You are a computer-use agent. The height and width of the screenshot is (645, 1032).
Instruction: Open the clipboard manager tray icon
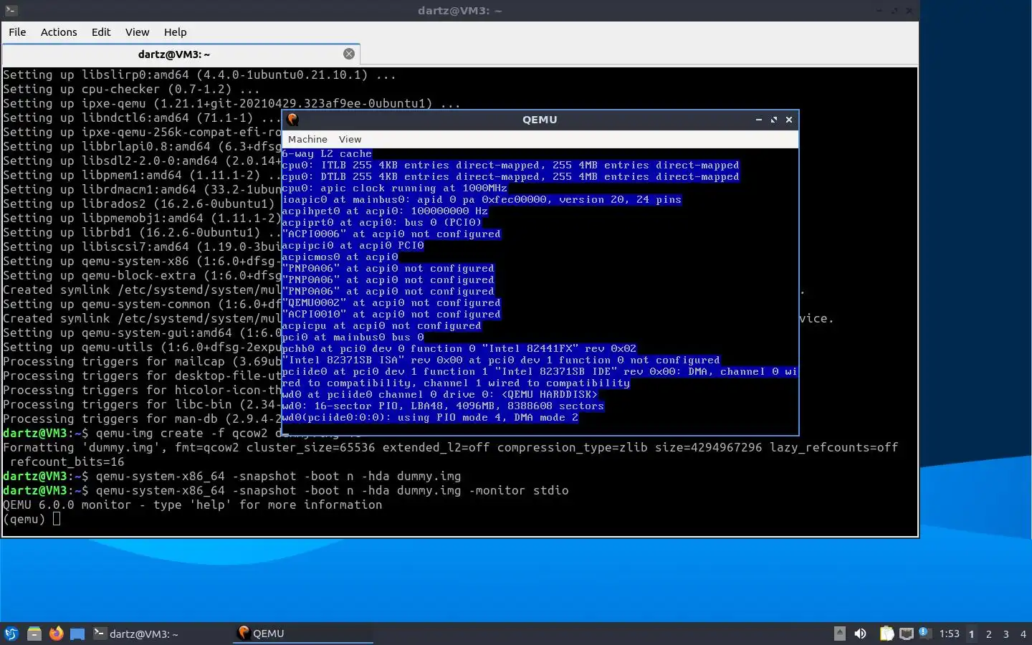(887, 634)
